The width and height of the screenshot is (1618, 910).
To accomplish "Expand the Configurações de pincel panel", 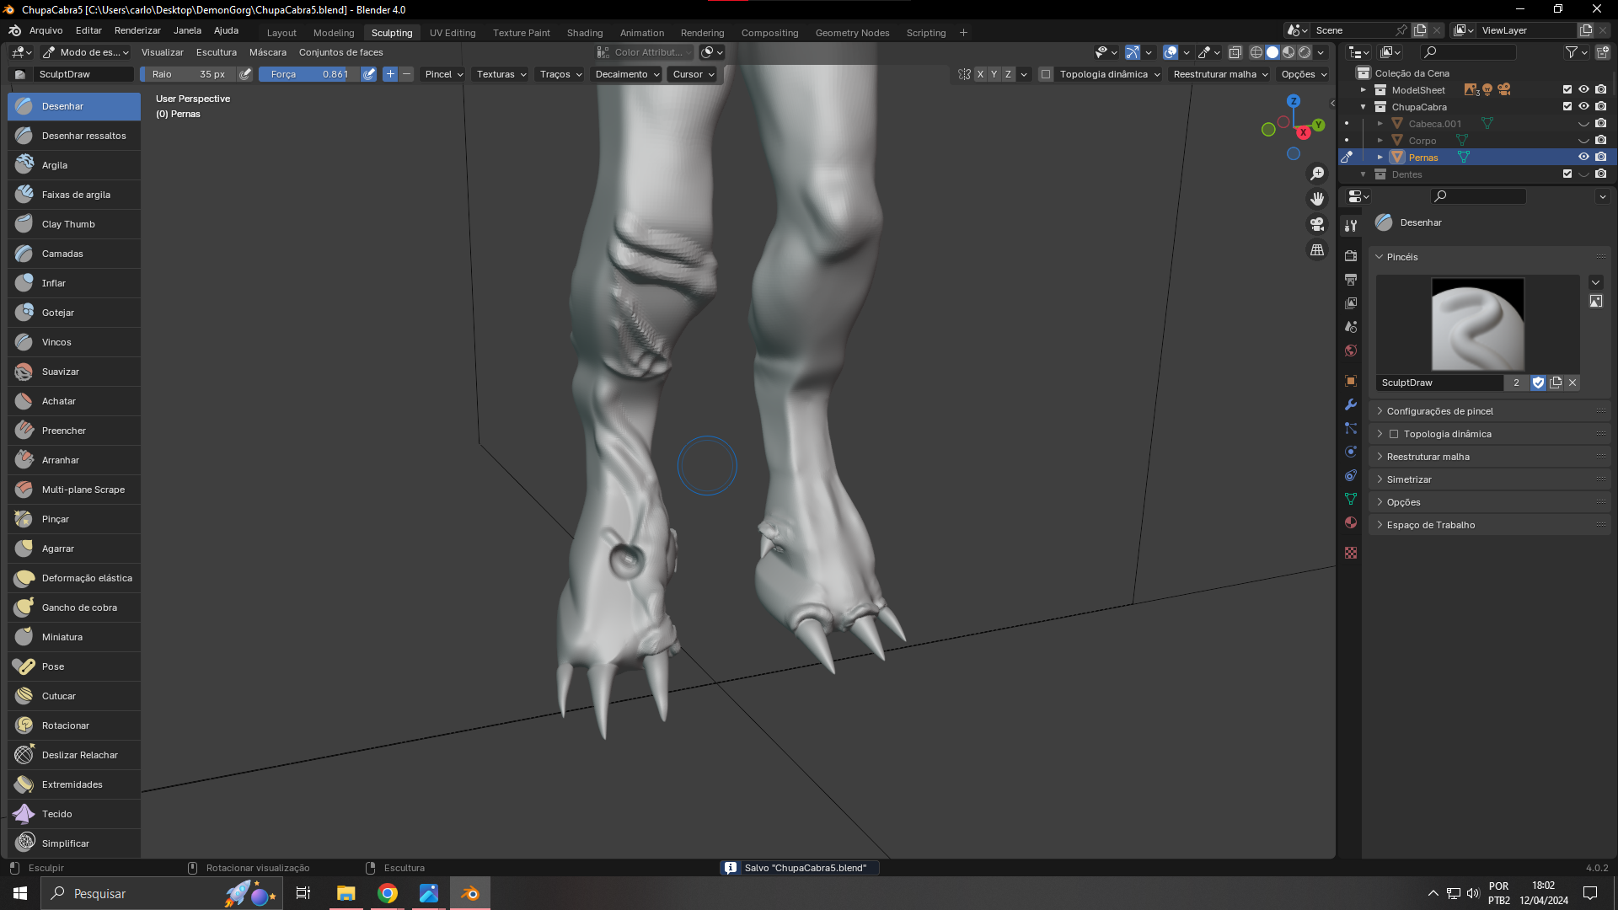I will [x=1439, y=411].
